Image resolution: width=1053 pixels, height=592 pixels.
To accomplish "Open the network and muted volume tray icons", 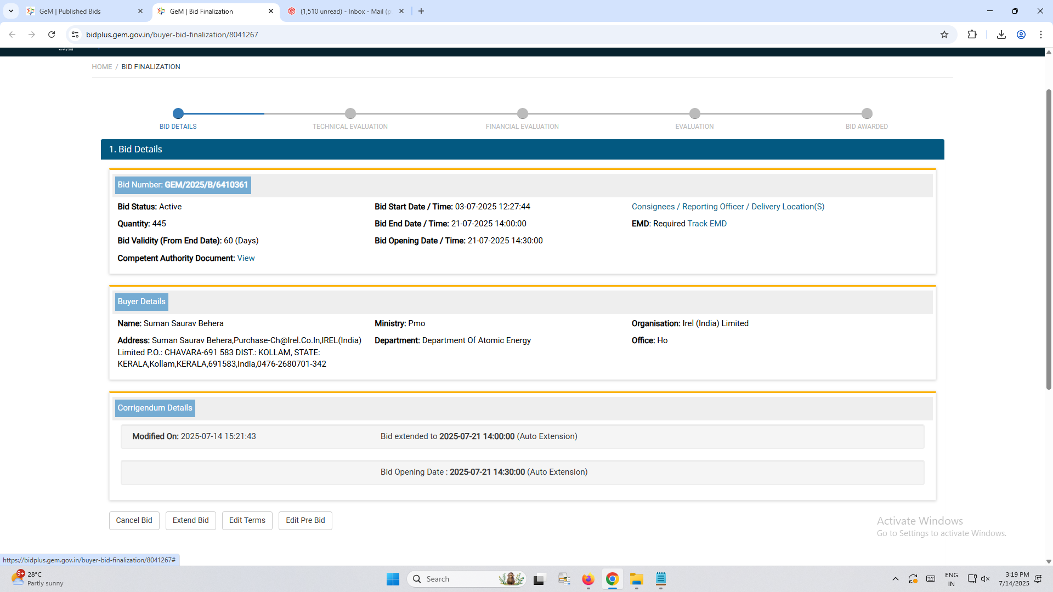I will click(978, 579).
